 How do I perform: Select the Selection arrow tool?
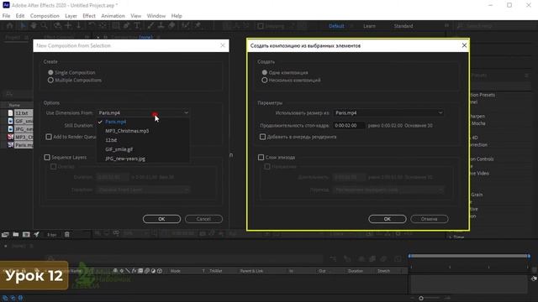point(23,26)
